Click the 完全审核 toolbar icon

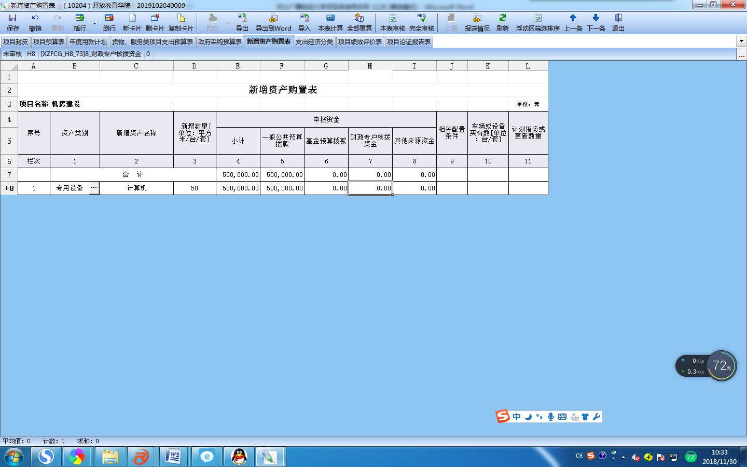(421, 23)
